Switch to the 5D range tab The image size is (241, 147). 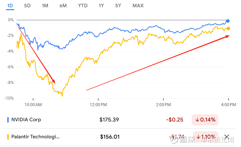click(x=27, y=6)
